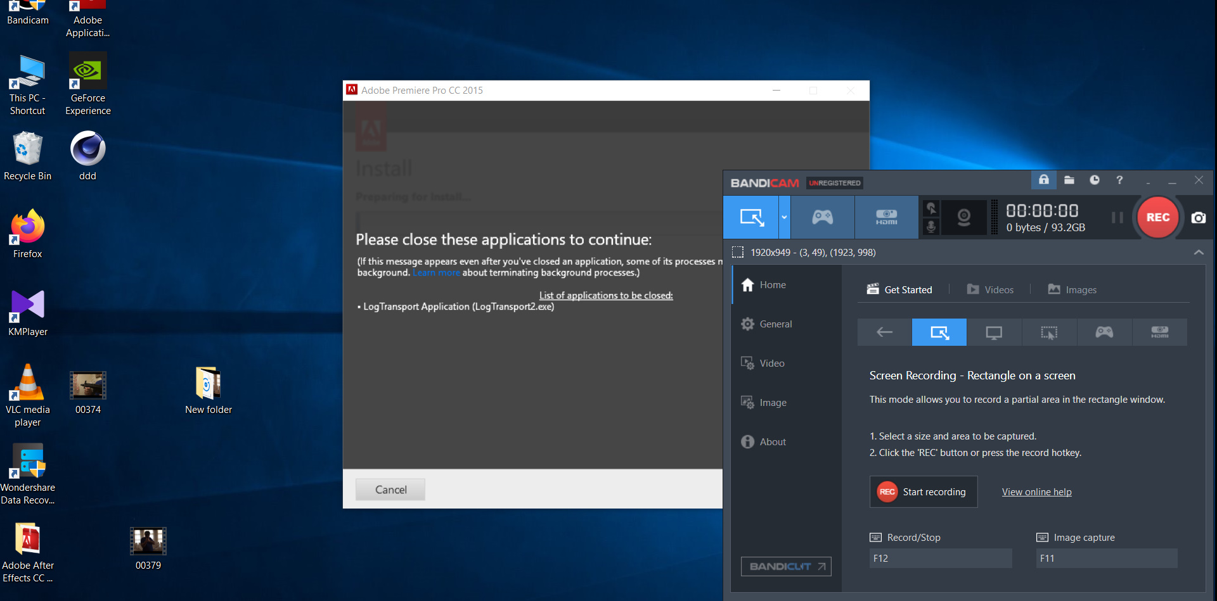The height and width of the screenshot is (601, 1217).
Task: Open scheduled recording clock icon
Action: click(x=1095, y=180)
